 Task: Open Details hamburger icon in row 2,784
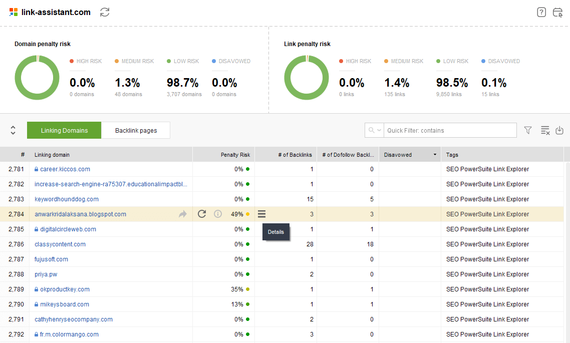[x=261, y=214]
